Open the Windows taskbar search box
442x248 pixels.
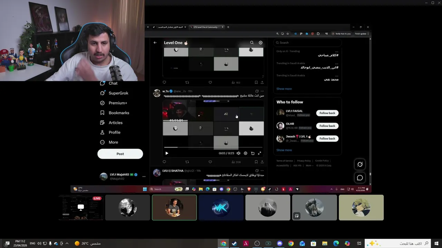(x=398, y=244)
